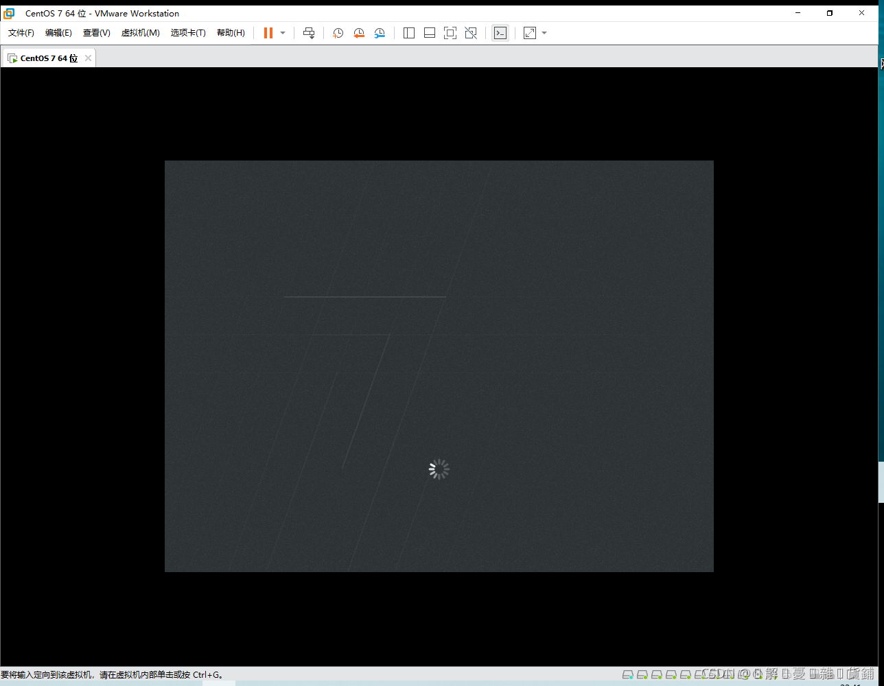Switch to Unity mode
Viewport: 884px width, 686px height.
point(471,33)
